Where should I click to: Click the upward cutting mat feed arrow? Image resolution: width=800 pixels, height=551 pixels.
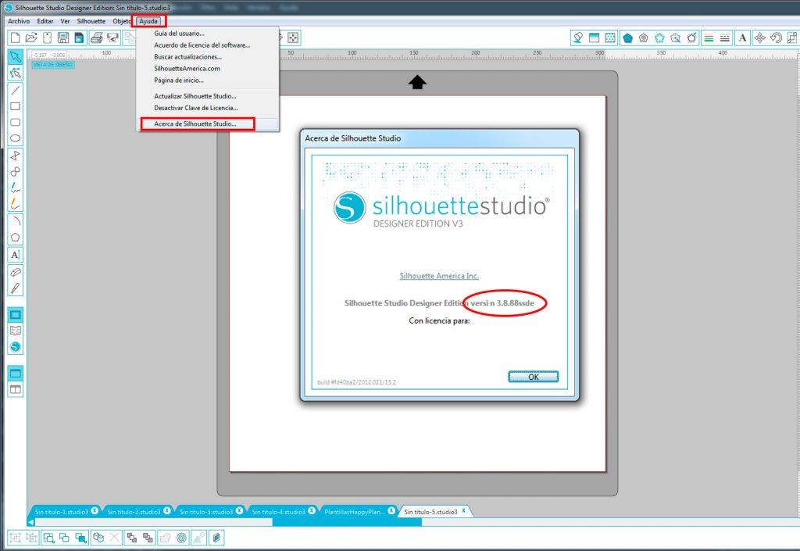[417, 82]
